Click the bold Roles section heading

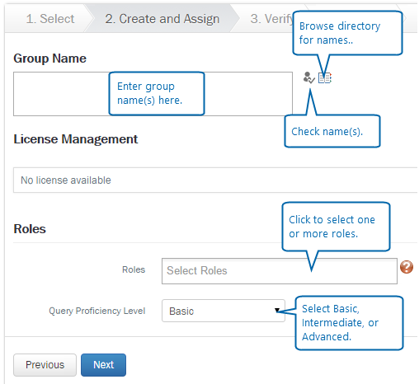click(x=30, y=229)
